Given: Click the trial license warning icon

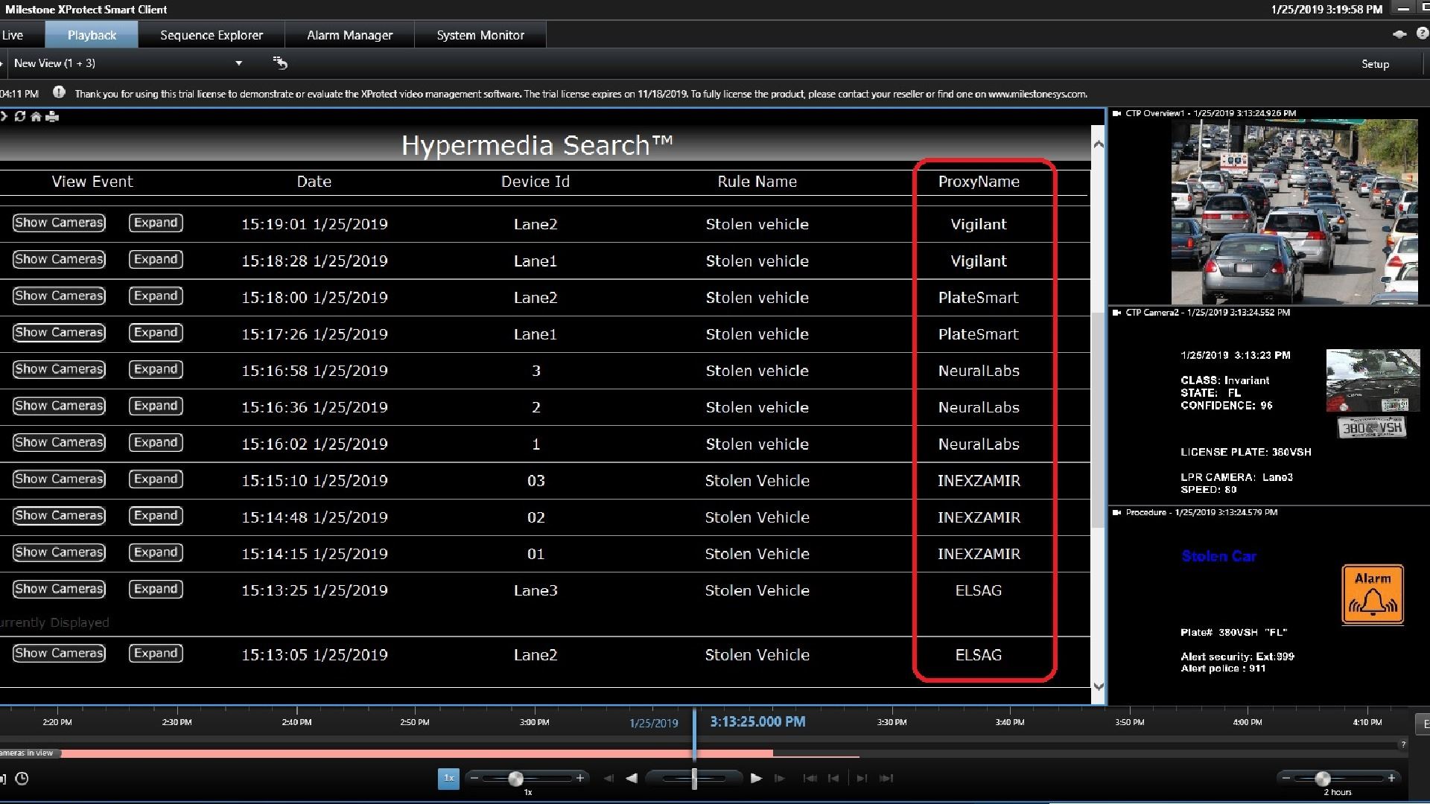Looking at the screenshot, I should (59, 93).
